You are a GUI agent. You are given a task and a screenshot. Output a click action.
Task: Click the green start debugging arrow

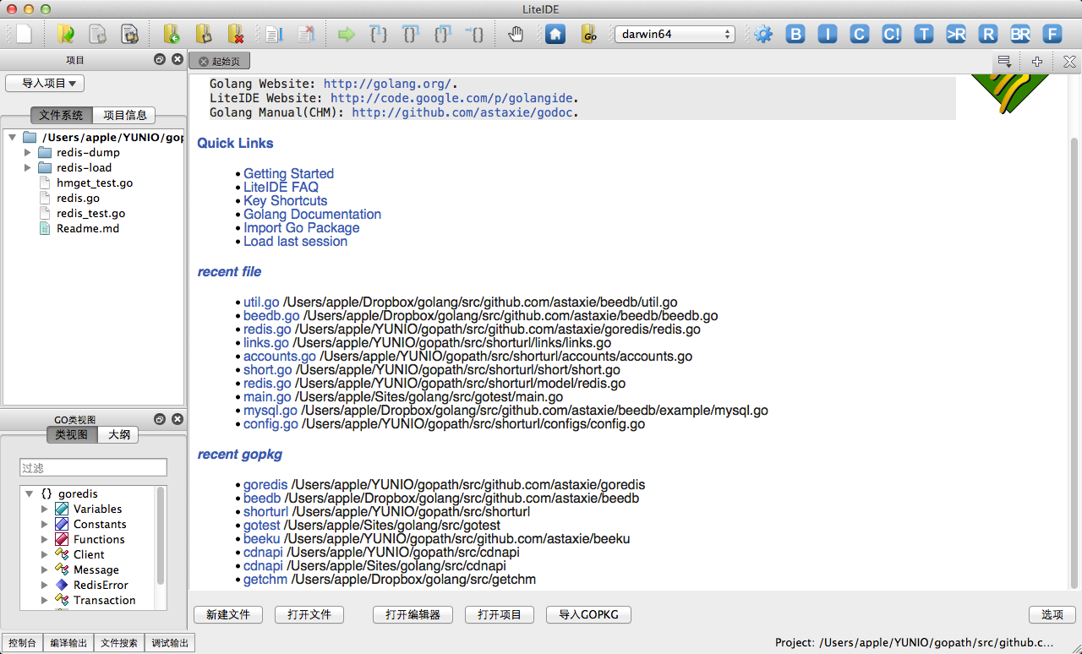point(347,35)
